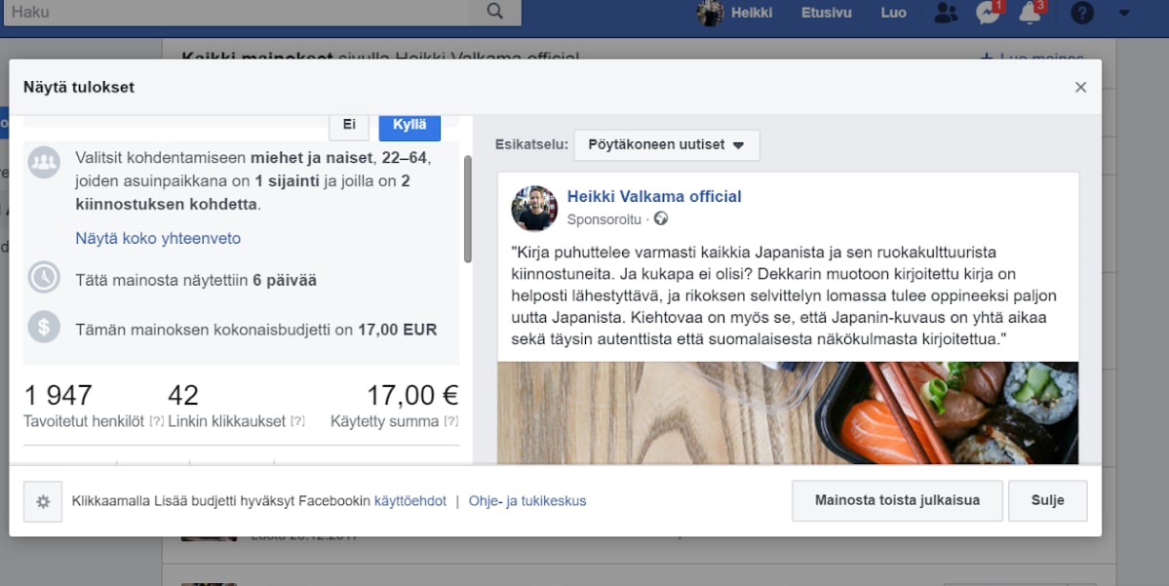Click the Sulje button

tap(1047, 500)
